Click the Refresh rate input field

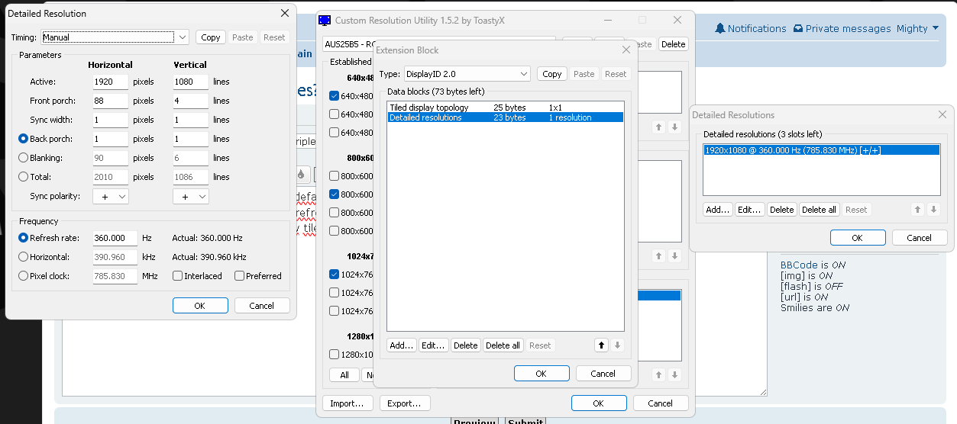(x=115, y=238)
